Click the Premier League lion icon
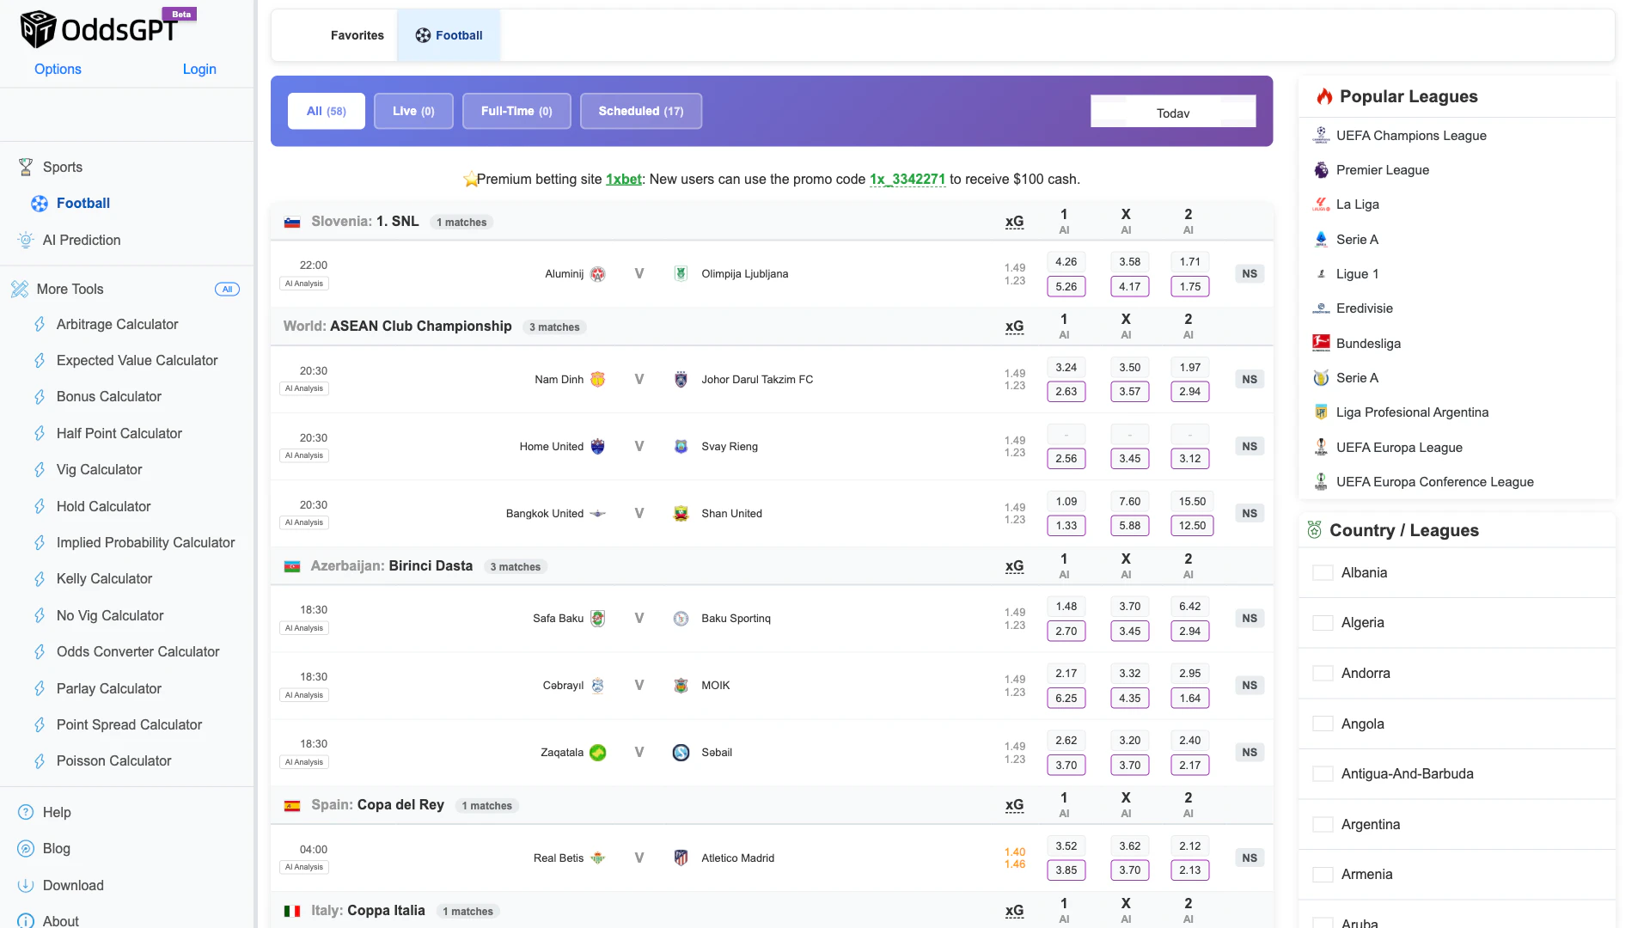Image resolution: width=1650 pixels, height=928 pixels. (x=1321, y=170)
